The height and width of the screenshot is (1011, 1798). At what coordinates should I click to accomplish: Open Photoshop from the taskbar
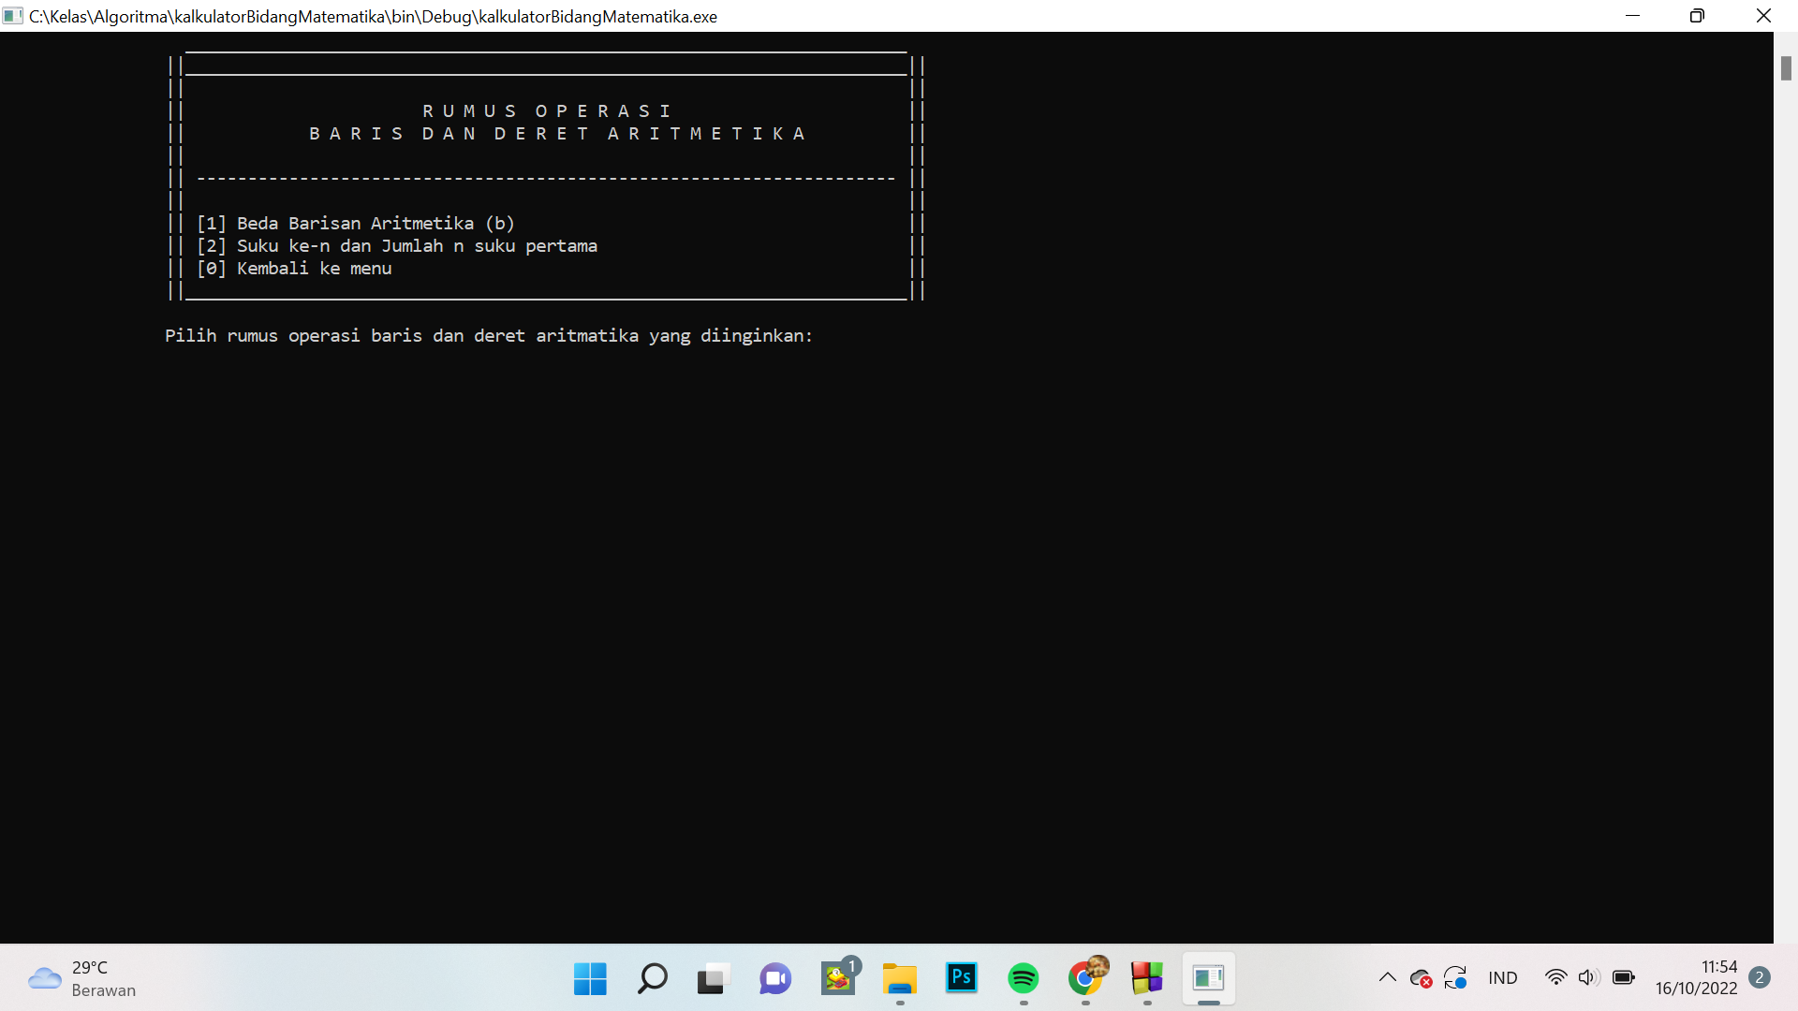963,978
